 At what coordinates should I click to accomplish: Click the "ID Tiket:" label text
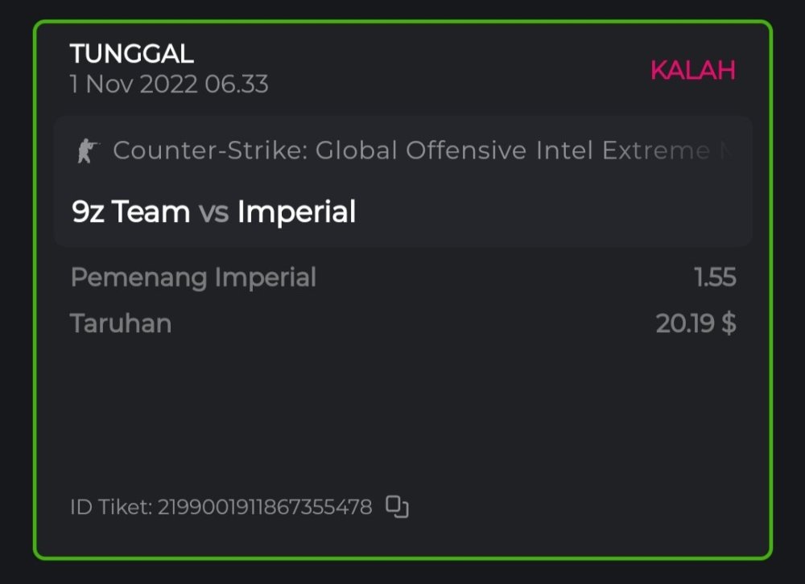(111, 508)
